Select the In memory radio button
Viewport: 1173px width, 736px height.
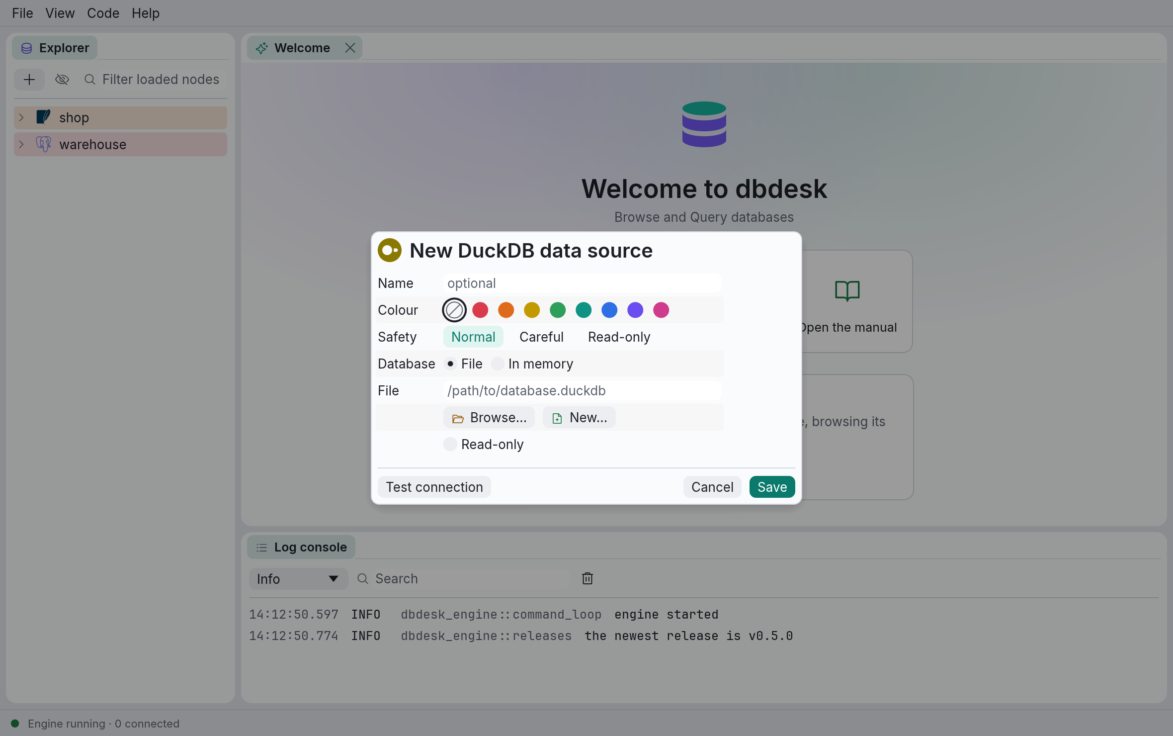pos(498,364)
